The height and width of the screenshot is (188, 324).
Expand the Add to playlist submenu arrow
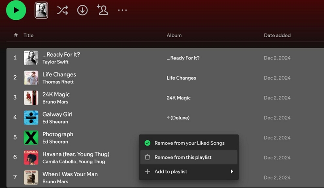[x=232, y=171]
